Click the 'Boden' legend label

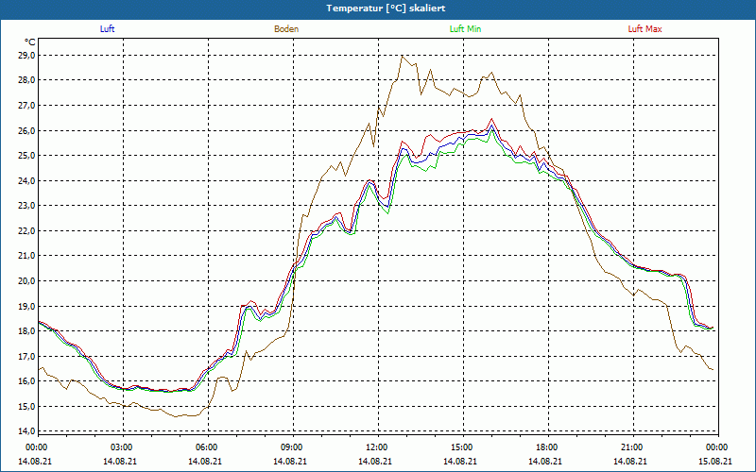(x=286, y=29)
